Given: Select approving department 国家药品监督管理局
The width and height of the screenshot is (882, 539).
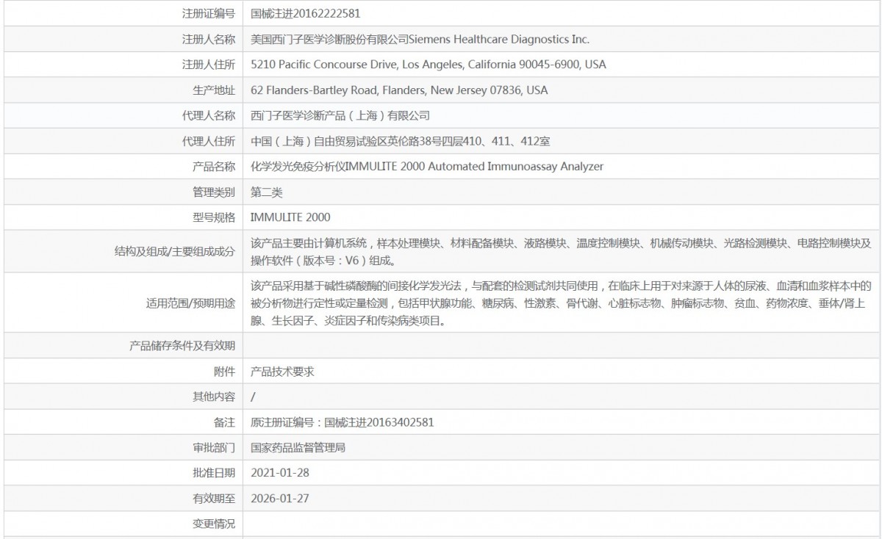Looking at the screenshot, I should click(x=298, y=447).
